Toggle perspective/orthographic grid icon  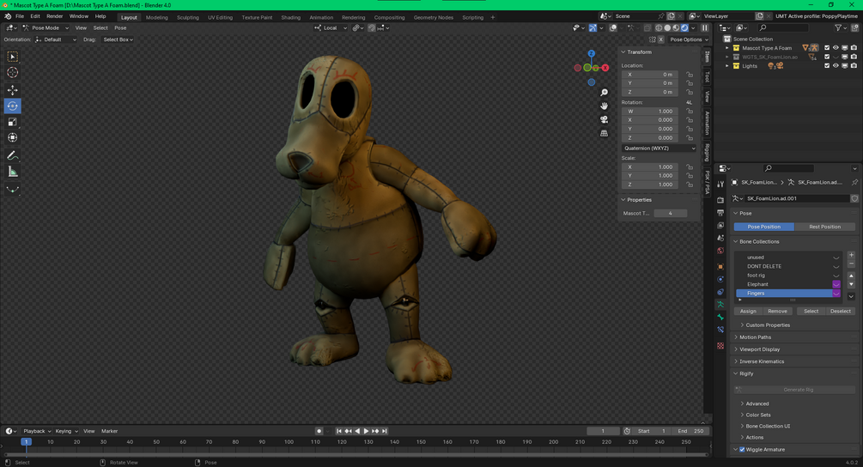pyautogui.click(x=605, y=133)
